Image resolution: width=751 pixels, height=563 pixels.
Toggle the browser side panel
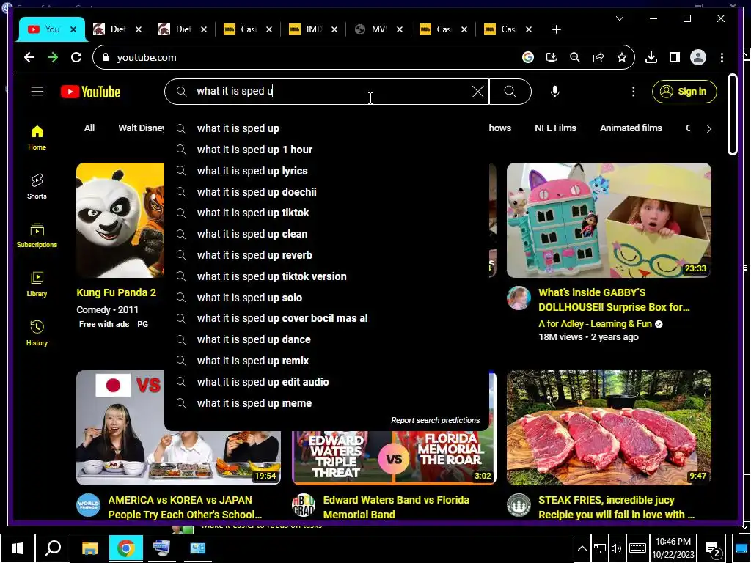coord(675,57)
